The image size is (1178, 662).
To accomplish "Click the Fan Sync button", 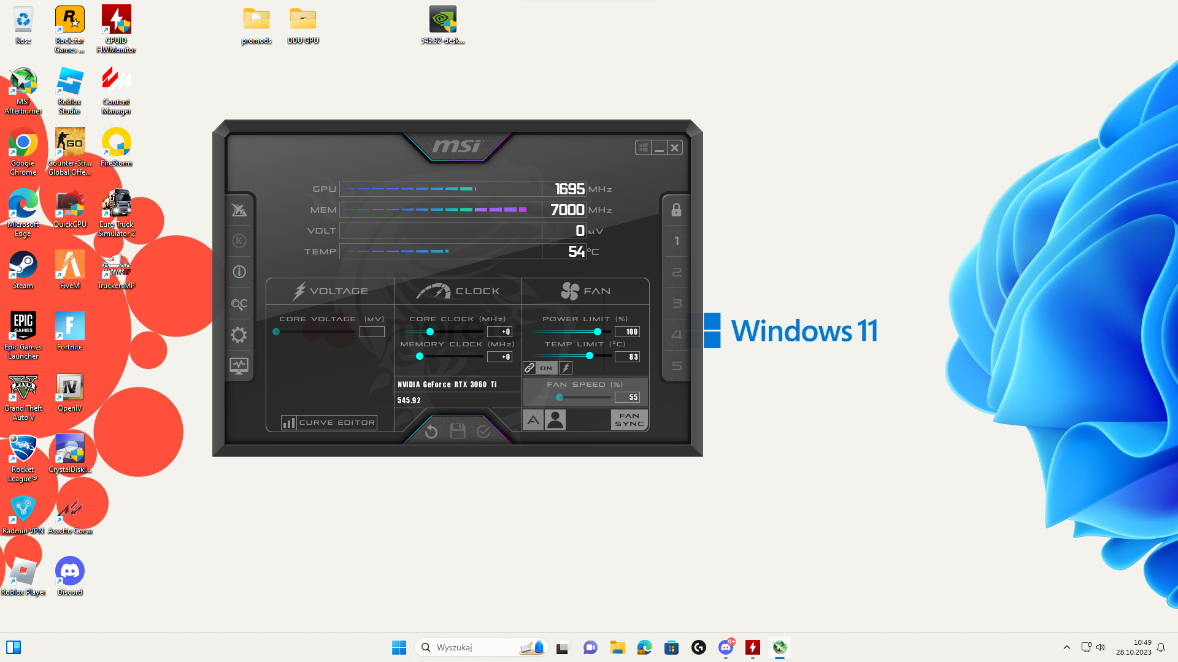I will coord(629,420).
